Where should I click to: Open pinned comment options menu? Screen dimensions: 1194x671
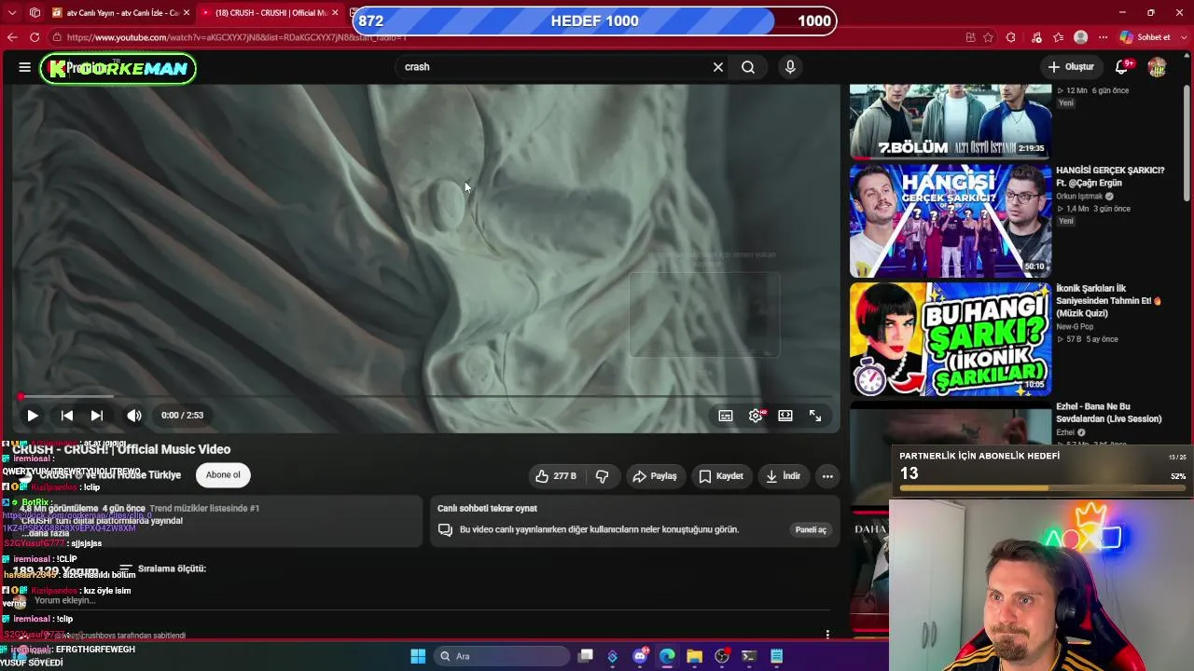[x=827, y=635]
